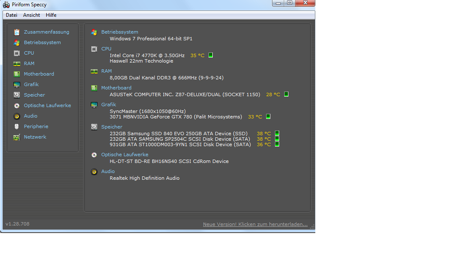Click the Piriform Speccy title bar icon
The height and width of the screenshot is (278, 470).
click(x=6, y=5)
